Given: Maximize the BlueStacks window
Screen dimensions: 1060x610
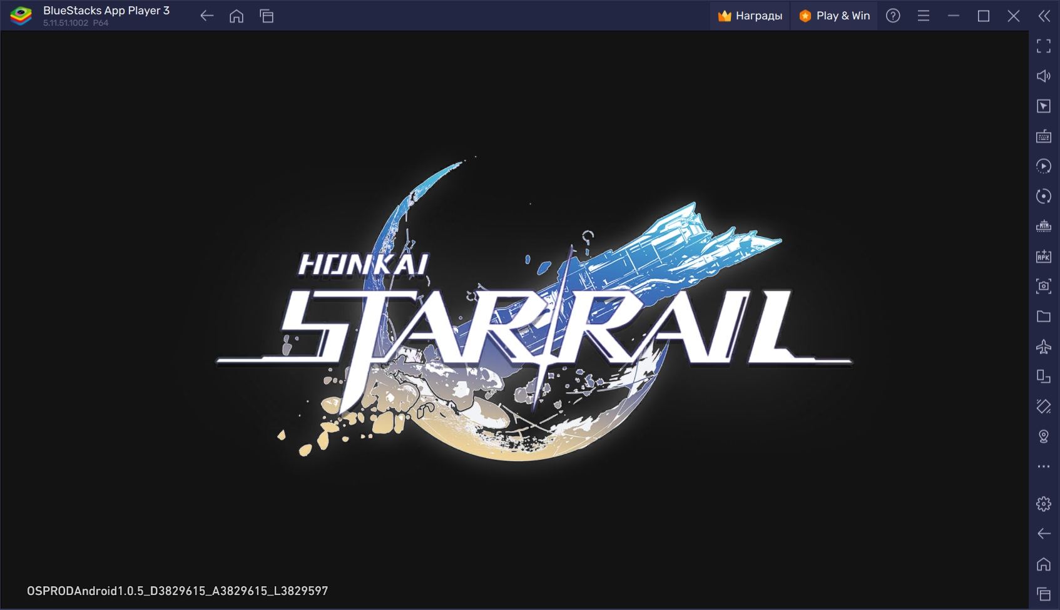Looking at the screenshot, I should [x=983, y=16].
